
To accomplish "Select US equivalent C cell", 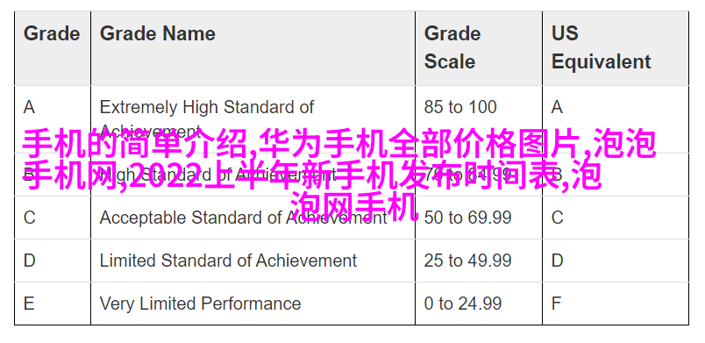I will (x=616, y=218).
